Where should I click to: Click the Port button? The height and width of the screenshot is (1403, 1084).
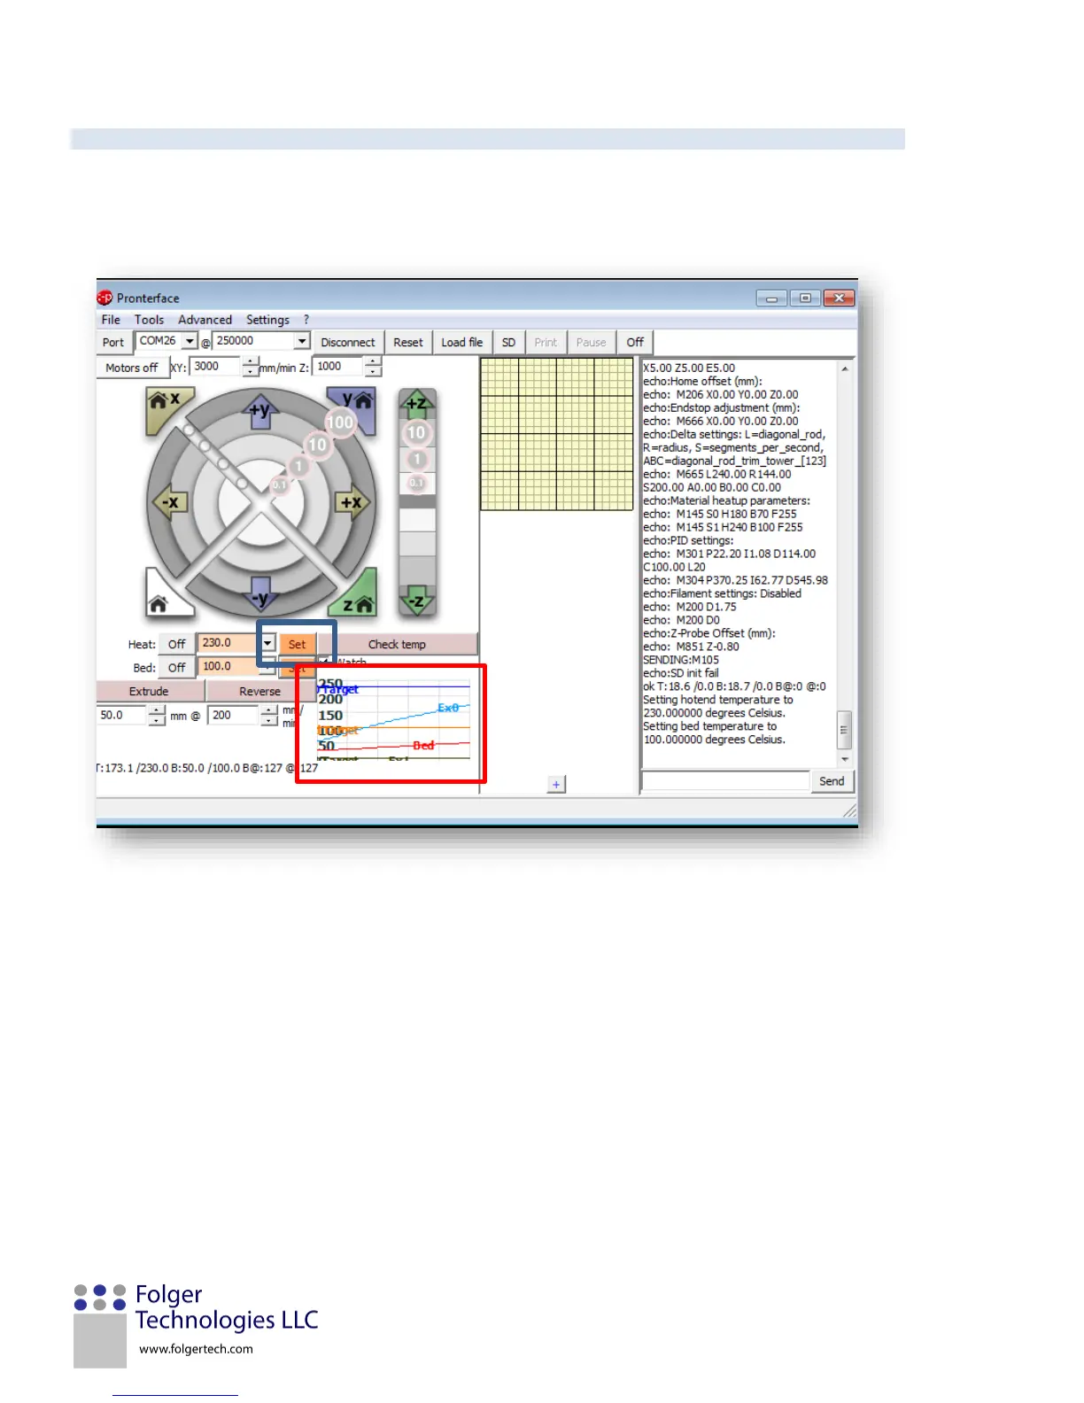(113, 343)
